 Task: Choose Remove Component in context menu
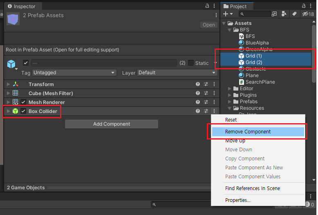[258, 132]
